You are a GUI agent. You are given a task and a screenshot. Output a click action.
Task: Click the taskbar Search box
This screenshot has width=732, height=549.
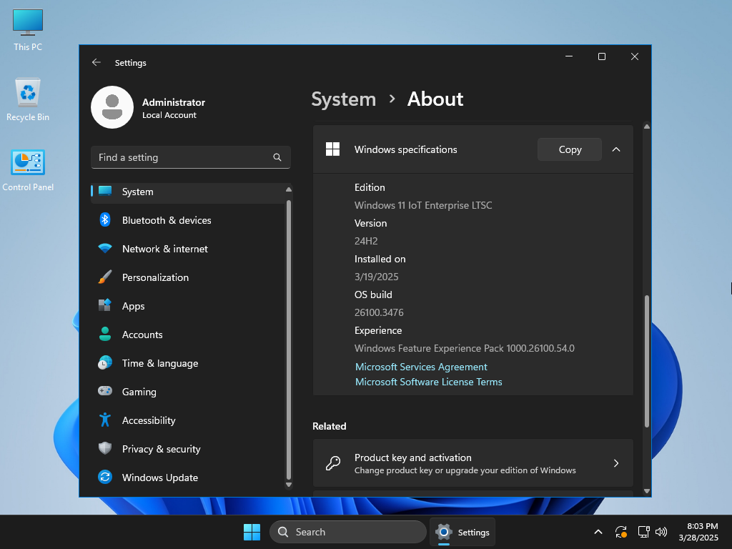[x=348, y=532]
